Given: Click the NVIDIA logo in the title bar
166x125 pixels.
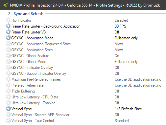Looking at the screenshot, I should coord(5,5).
